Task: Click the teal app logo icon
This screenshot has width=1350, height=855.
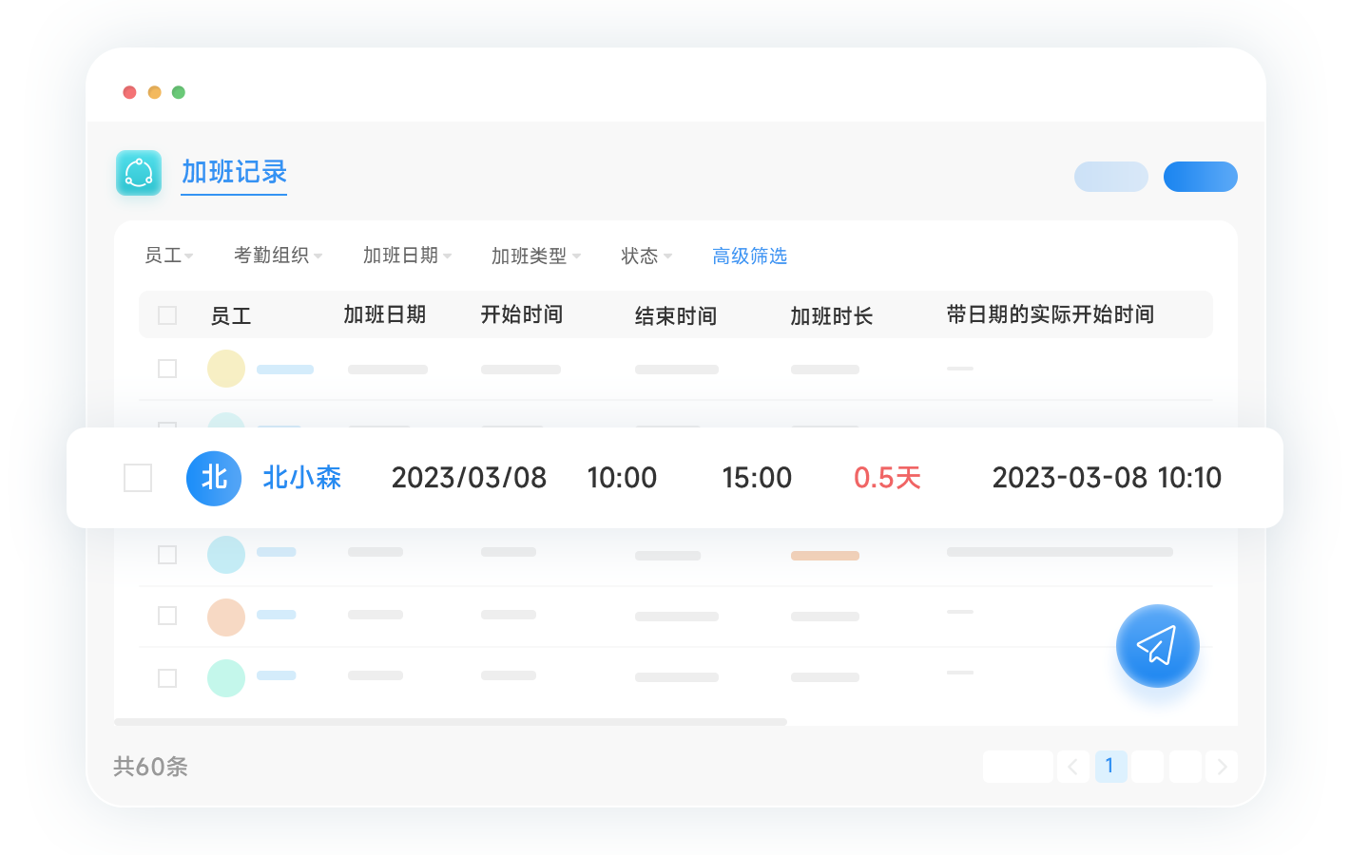Action: [139, 173]
